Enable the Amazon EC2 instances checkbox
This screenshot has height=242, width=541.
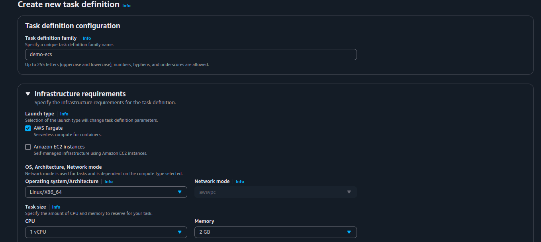click(x=28, y=147)
